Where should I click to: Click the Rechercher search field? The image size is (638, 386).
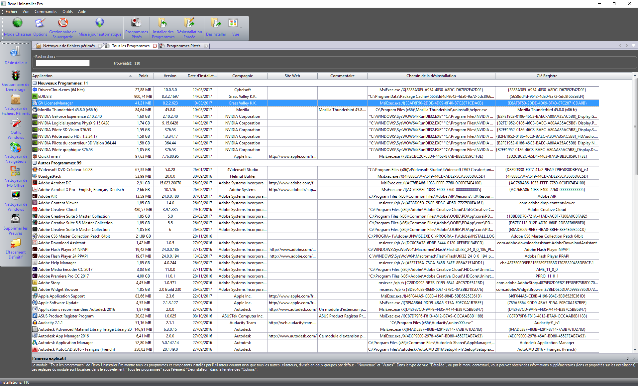63,63
